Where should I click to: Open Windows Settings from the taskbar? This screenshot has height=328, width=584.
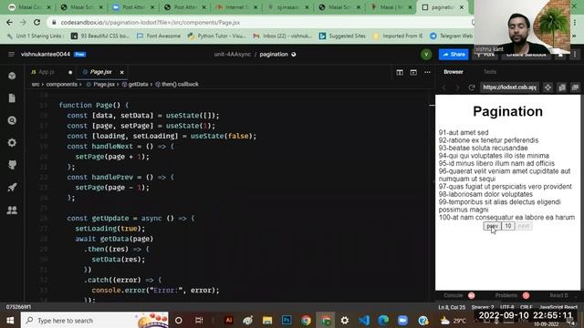pyautogui.click(x=345, y=320)
